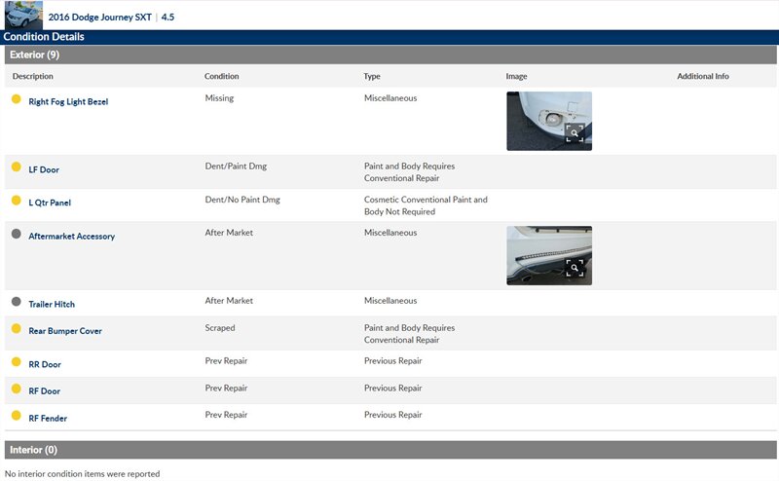Expand the Interior (0) section header
This screenshot has width=779, height=481.
tap(389, 450)
